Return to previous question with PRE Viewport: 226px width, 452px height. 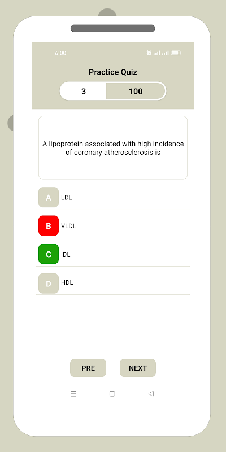[88, 368]
